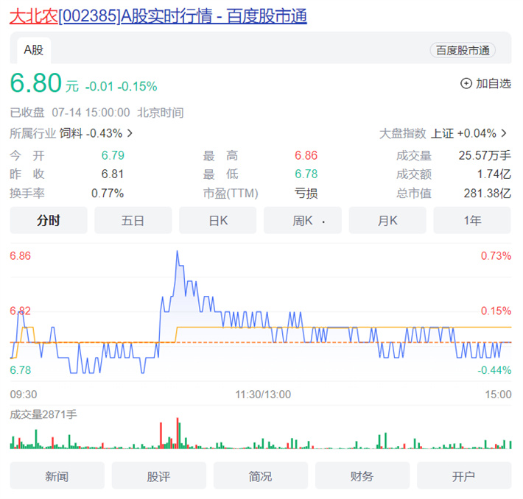Image resolution: width=523 pixels, height=499 pixels.
Task: Switch to the 分时 chart tab
Action: click(x=49, y=221)
